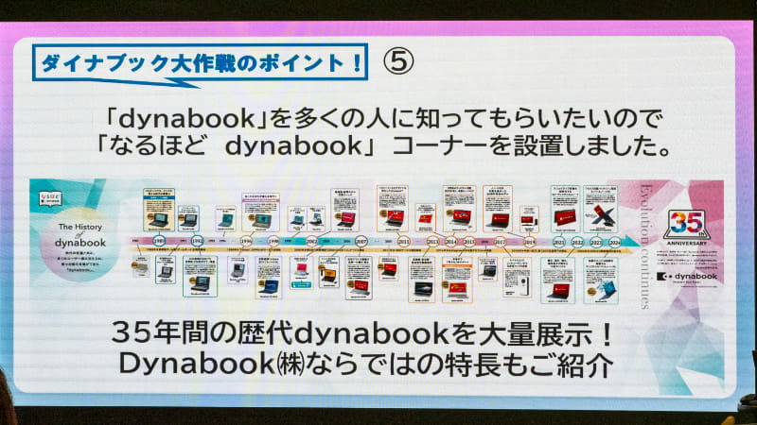
Task: Click the 2022 year marker
Action: pos(577,242)
